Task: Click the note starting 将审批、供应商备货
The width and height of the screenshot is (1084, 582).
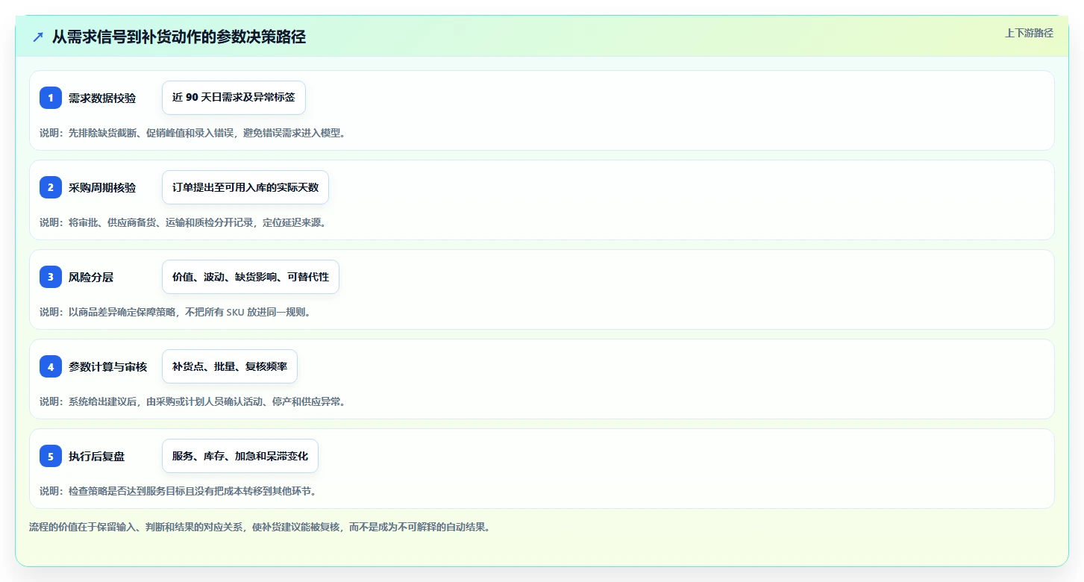Action: click(183, 222)
